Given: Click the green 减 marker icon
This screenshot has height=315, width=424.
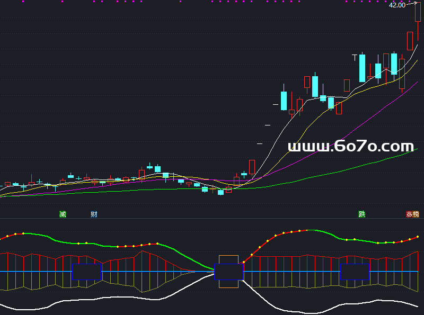Looking at the screenshot, I should [x=63, y=214].
